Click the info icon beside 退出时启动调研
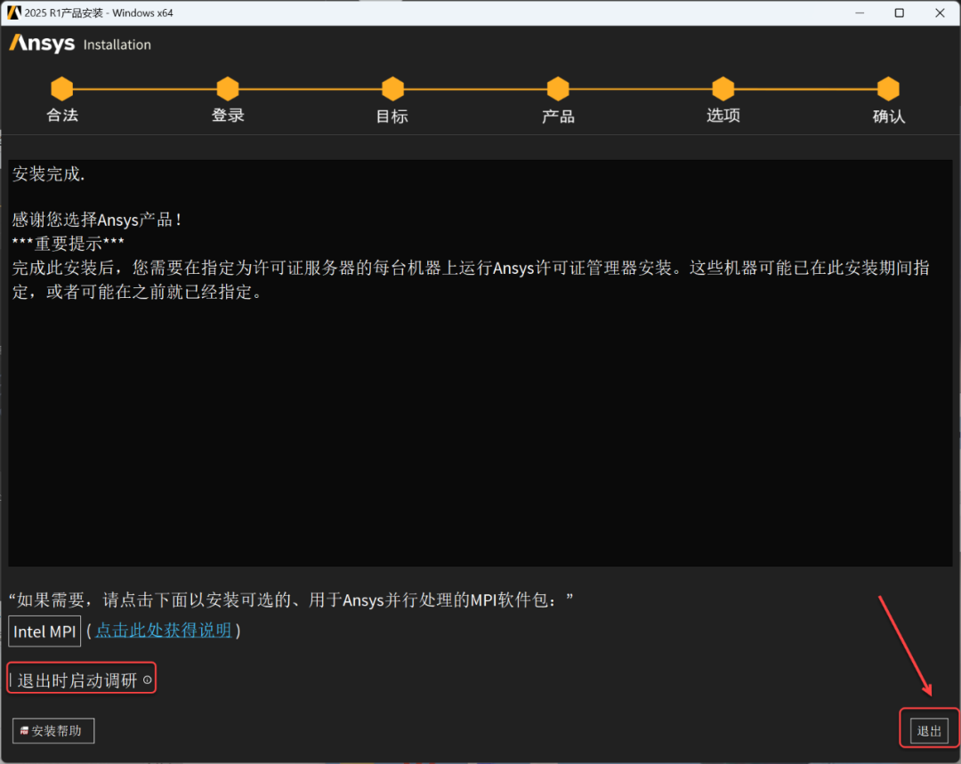 147,680
